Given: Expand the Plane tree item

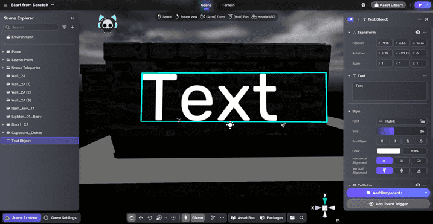Looking at the screenshot, I should click(x=3, y=52).
